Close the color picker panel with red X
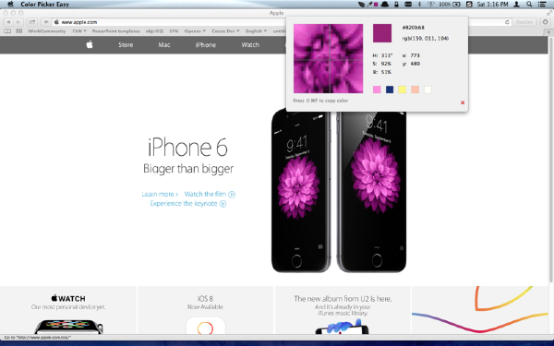 click(463, 102)
